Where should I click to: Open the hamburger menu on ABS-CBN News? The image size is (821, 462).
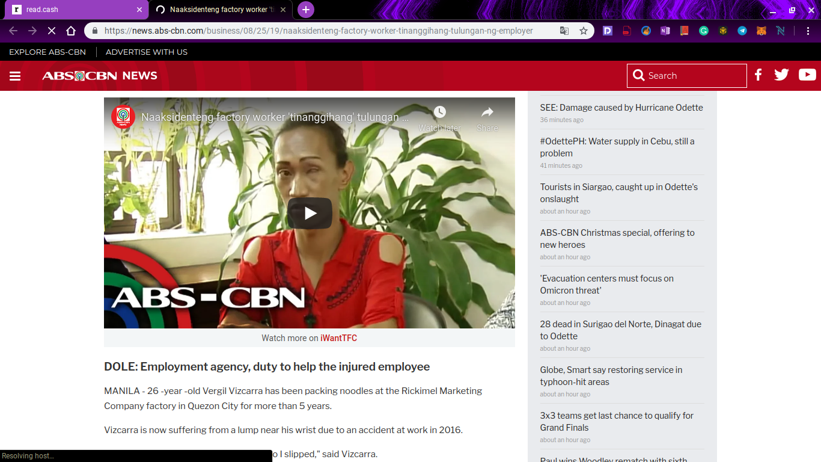(x=15, y=76)
